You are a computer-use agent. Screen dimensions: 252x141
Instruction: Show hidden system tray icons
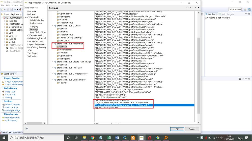click(x=198, y=138)
